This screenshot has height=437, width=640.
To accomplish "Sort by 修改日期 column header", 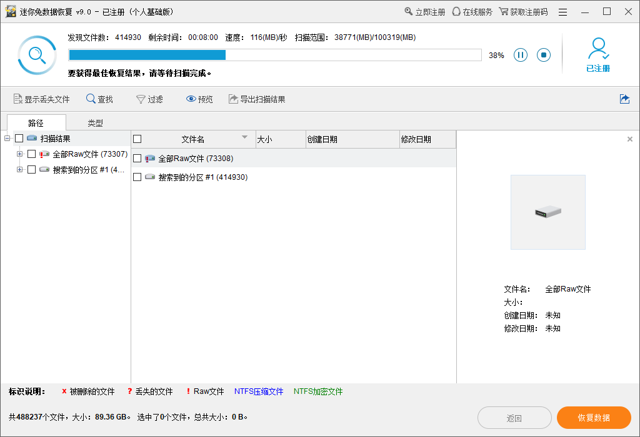I will 427,139.
